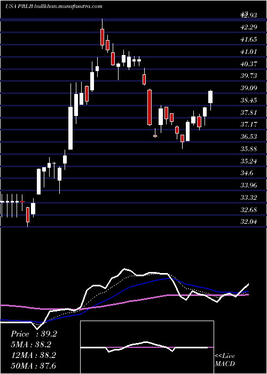Screen dimensions: 267x374
Task: Select the '12MA : 38.2' readout
Action: [33, 355]
